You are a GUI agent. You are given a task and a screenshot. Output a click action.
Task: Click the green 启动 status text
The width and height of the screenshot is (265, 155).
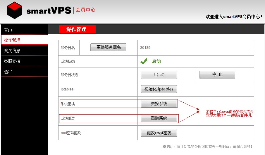156,61
